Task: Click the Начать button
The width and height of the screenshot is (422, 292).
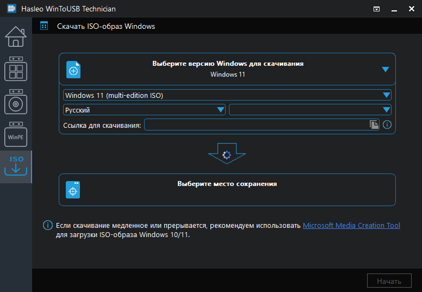Action: tap(389, 281)
